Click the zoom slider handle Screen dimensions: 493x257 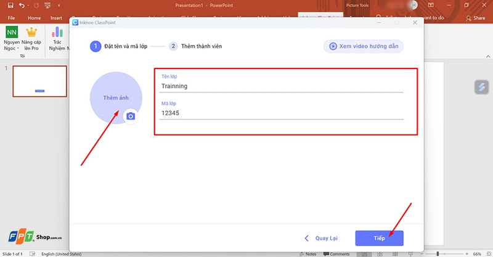coord(438,254)
